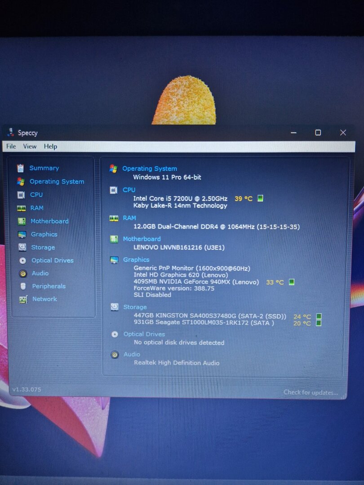364x485 pixels.
Task: Click the 12.0GB Dual-Channel DDR4 line
Action: (x=217, y=227)
